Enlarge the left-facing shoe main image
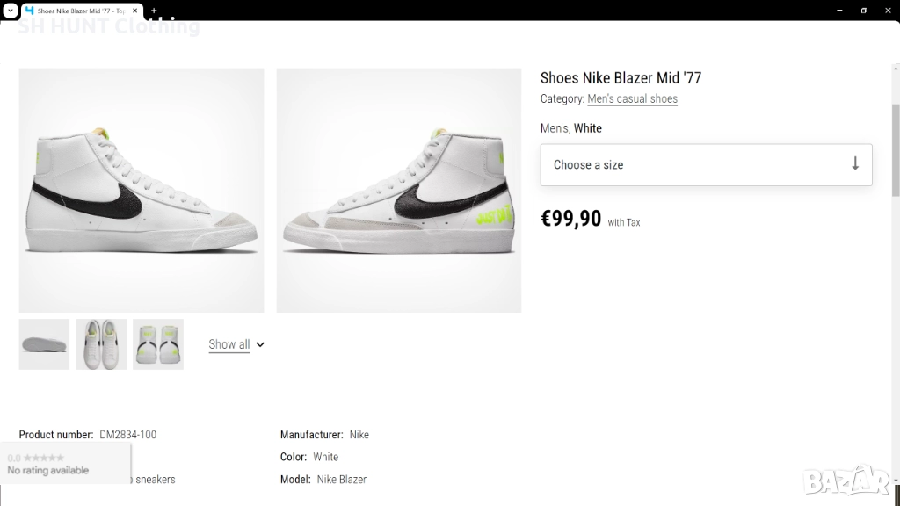The width and height of the screenshot is (900, 506). [x=142, y=191]
